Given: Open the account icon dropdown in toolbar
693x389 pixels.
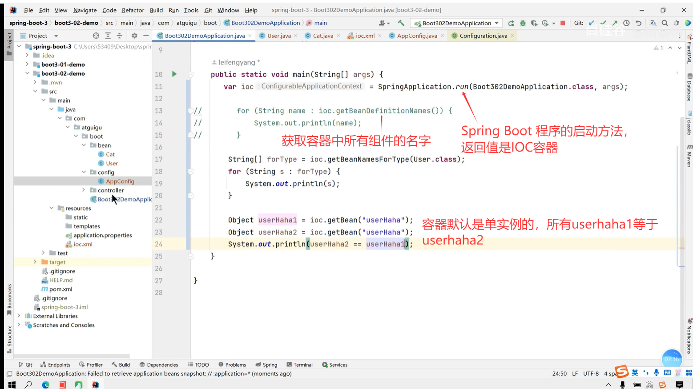Looking at the screenshot, I should tap(384, 23).
